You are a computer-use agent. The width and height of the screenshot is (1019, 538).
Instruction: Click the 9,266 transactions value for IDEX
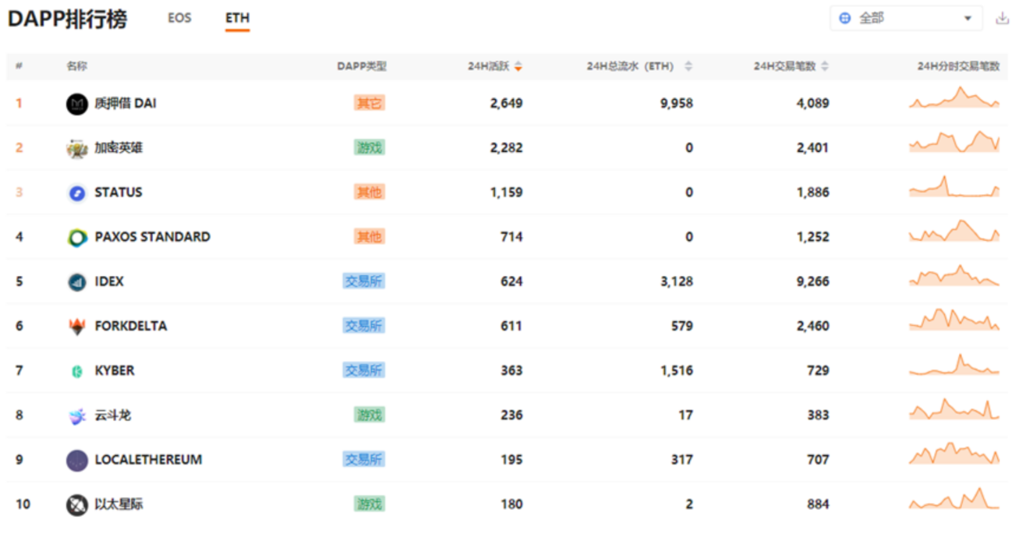pos(813,281)
